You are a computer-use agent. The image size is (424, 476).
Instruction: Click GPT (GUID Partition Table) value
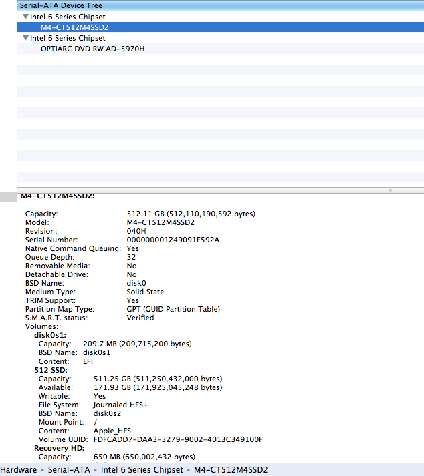tap(173, 309)
